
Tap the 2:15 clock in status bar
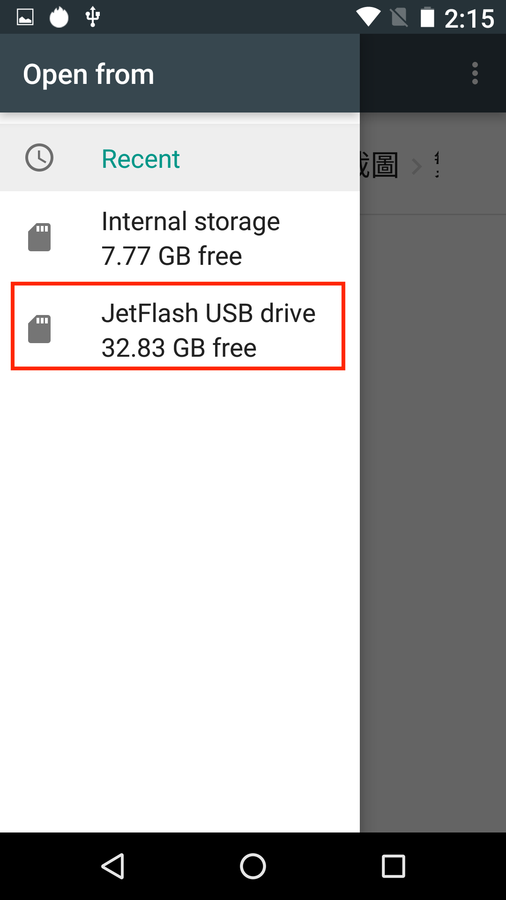tap(469, 19)
